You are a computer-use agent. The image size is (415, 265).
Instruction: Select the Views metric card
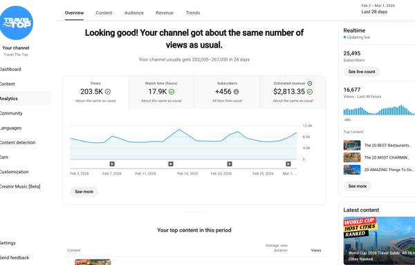click(95, 92)
